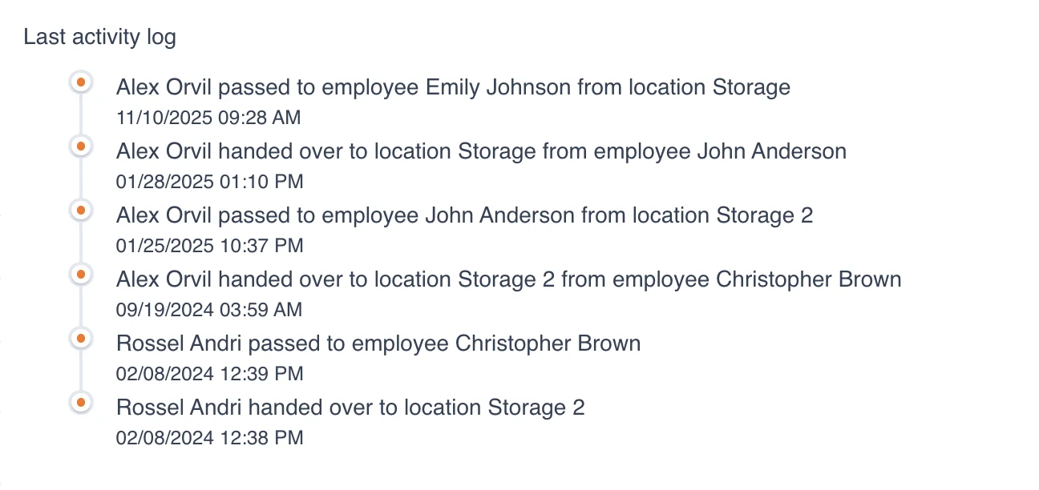
Task: Select the dot for the 09/19/2024 entry
Action: (80, 275)
